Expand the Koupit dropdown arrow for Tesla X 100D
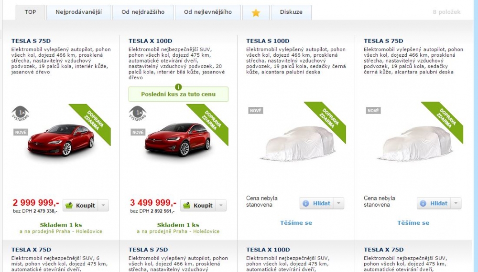Image resolution: width=478 pixels, height=272 pixels. 221,205
